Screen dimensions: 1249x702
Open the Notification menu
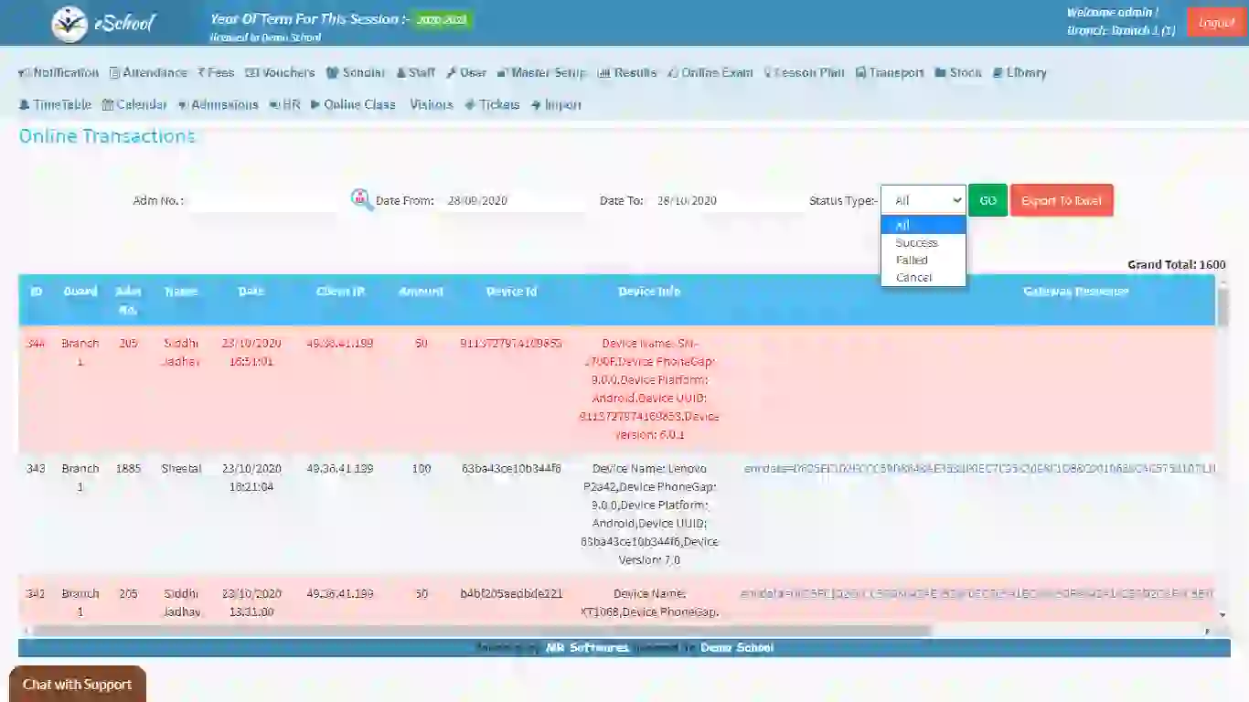59,72
